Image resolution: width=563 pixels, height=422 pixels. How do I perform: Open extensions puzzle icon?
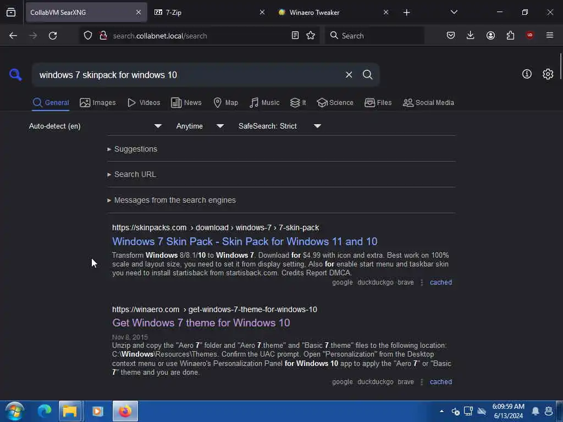click(511, 35)
